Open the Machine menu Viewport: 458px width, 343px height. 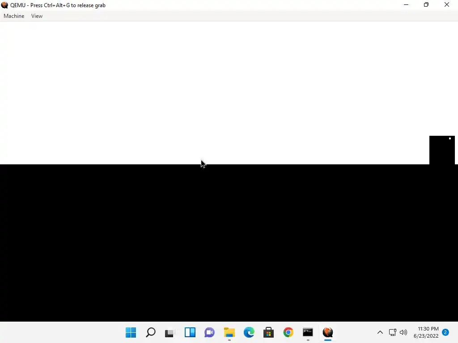[x=14, y=16]
